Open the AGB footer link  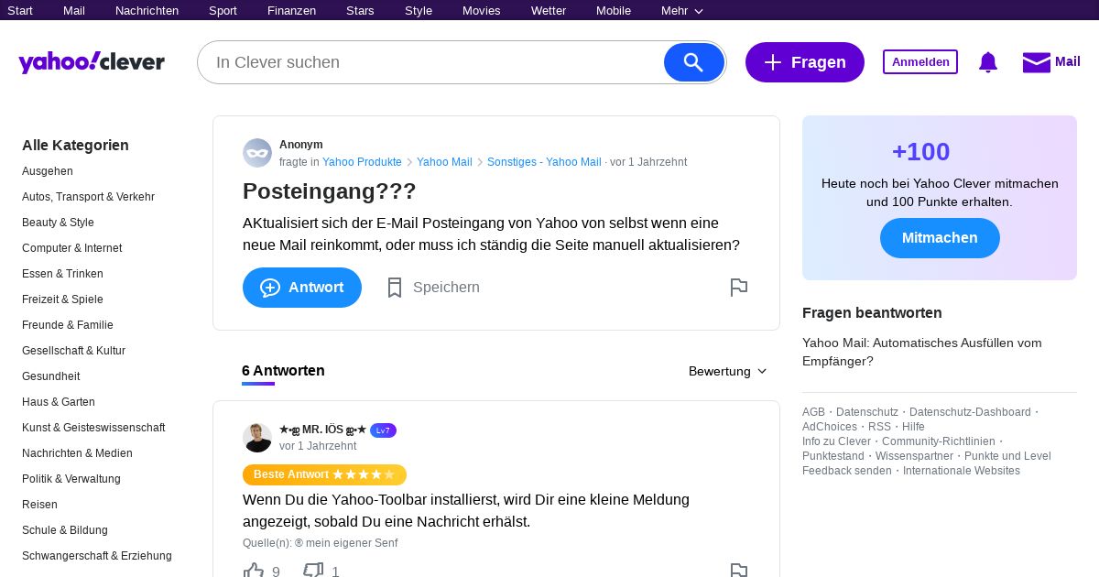click(x=813, y=412)
